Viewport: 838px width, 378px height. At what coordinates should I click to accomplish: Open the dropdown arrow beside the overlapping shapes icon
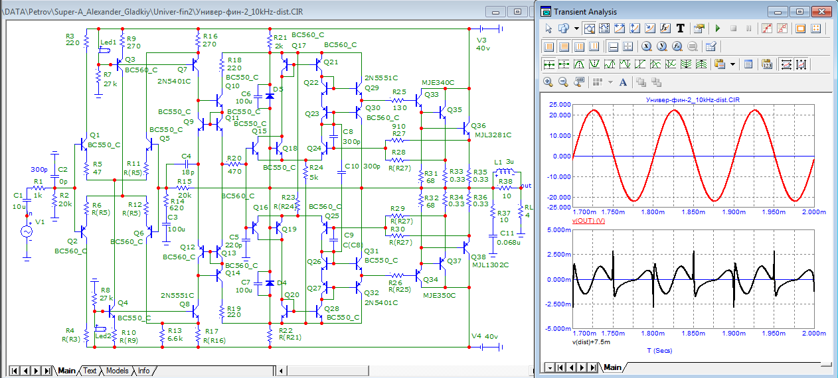(x=576, y=29)
